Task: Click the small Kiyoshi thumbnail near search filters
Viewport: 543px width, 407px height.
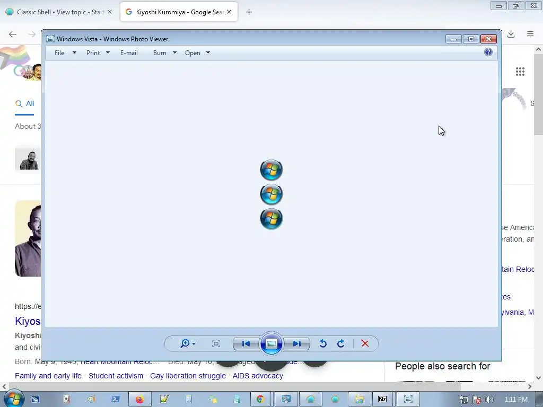Action: tap(29, 160)
